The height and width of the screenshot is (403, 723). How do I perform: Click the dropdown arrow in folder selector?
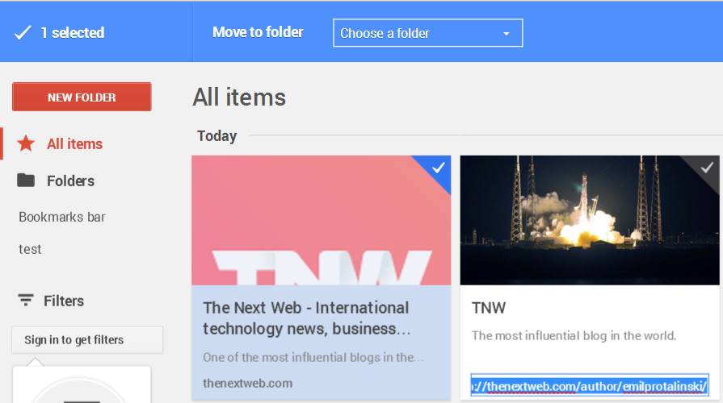(x=507, y=34)
